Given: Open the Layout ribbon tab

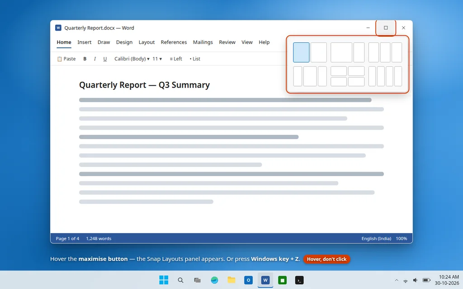Looking at the screenshot, I should (146, 42).
